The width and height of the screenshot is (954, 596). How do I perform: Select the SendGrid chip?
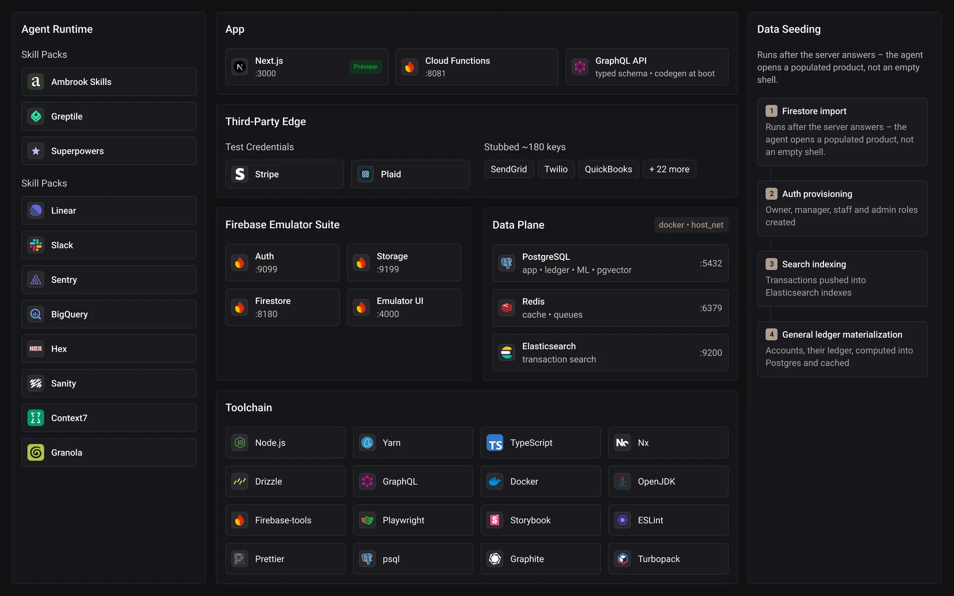(509, 169)
